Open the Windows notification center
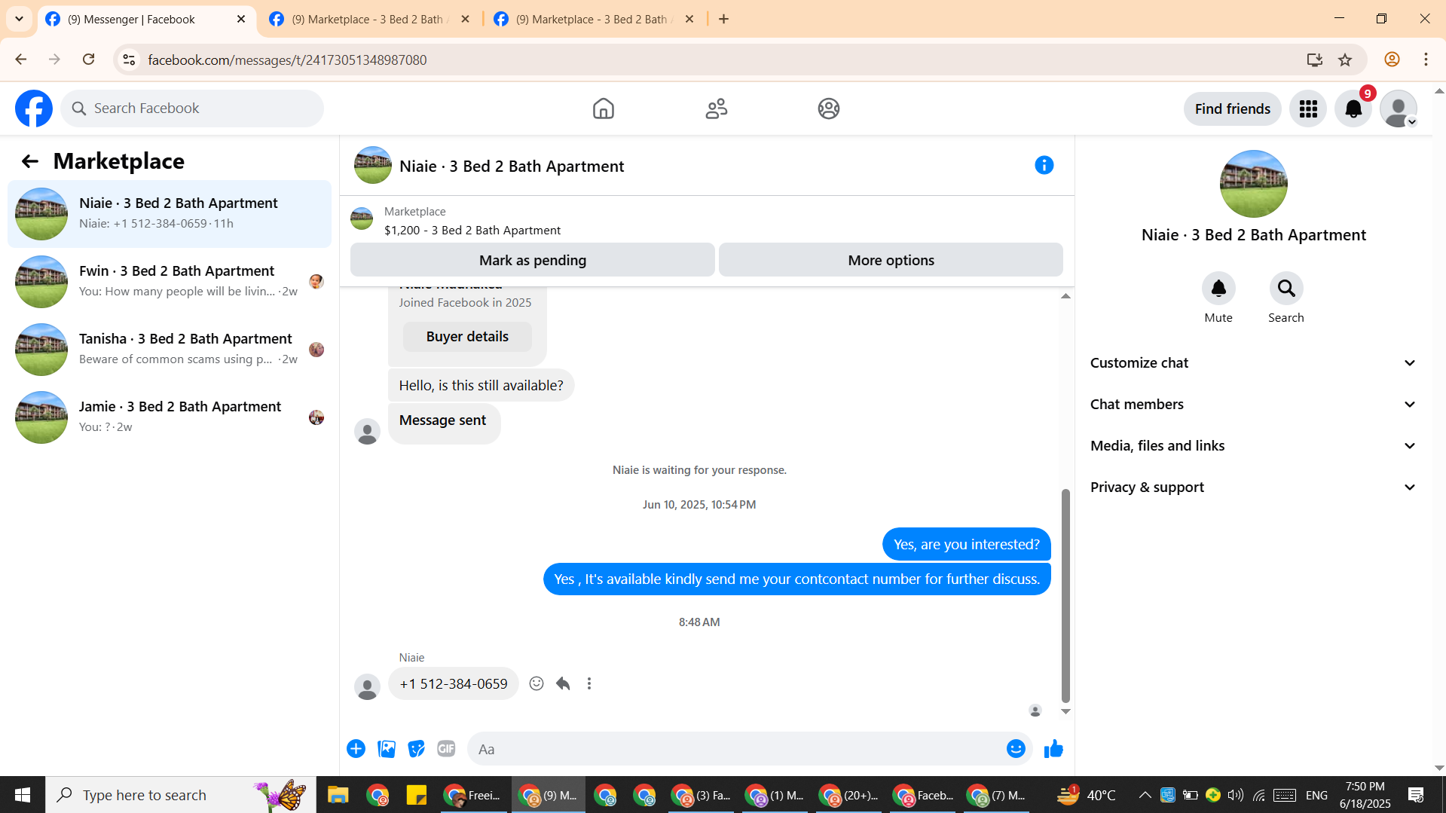Screen dimensions: 1446x813 (x=1416, y=795)
